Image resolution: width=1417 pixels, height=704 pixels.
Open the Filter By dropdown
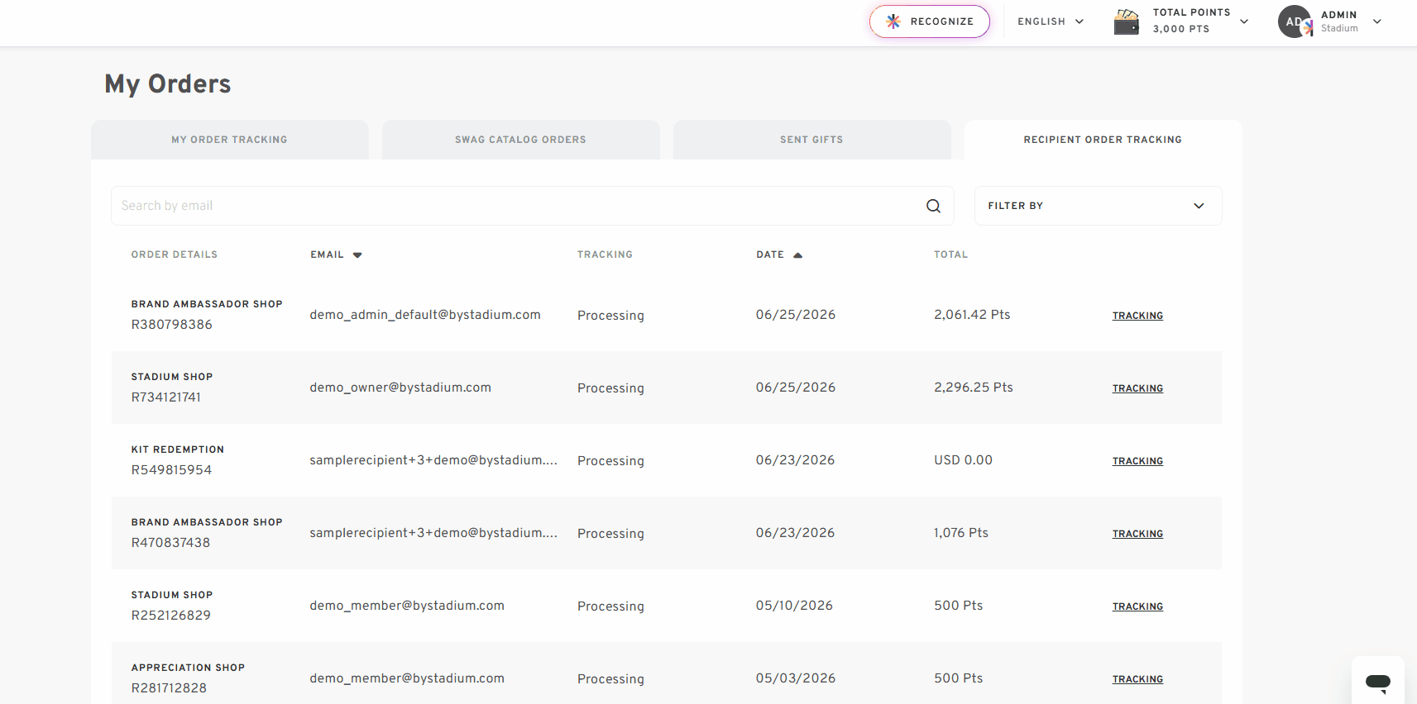[1099, 206]
